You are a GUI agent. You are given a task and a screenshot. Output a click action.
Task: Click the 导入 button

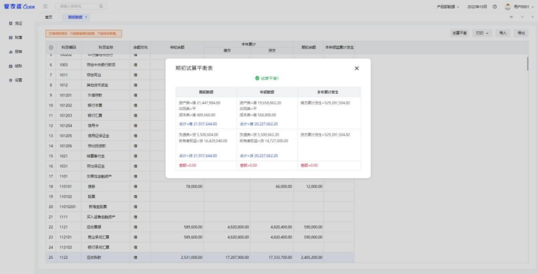pyautogui.click(x=503, y=33)
